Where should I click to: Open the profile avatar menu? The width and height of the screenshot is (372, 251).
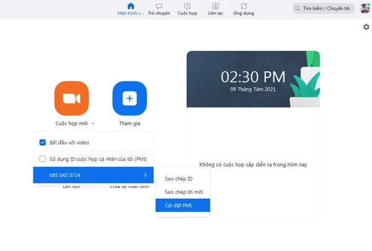tap(365, 8)
